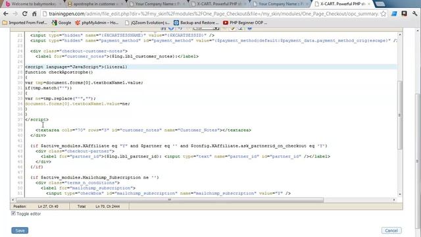This screenshot has width=421, height=237.
Task: Open the Google bookmark
Action: click(61, 23)
